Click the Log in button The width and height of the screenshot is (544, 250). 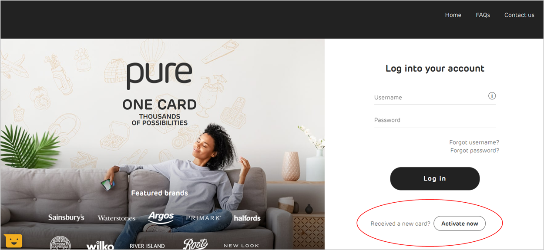pos(435,178)
